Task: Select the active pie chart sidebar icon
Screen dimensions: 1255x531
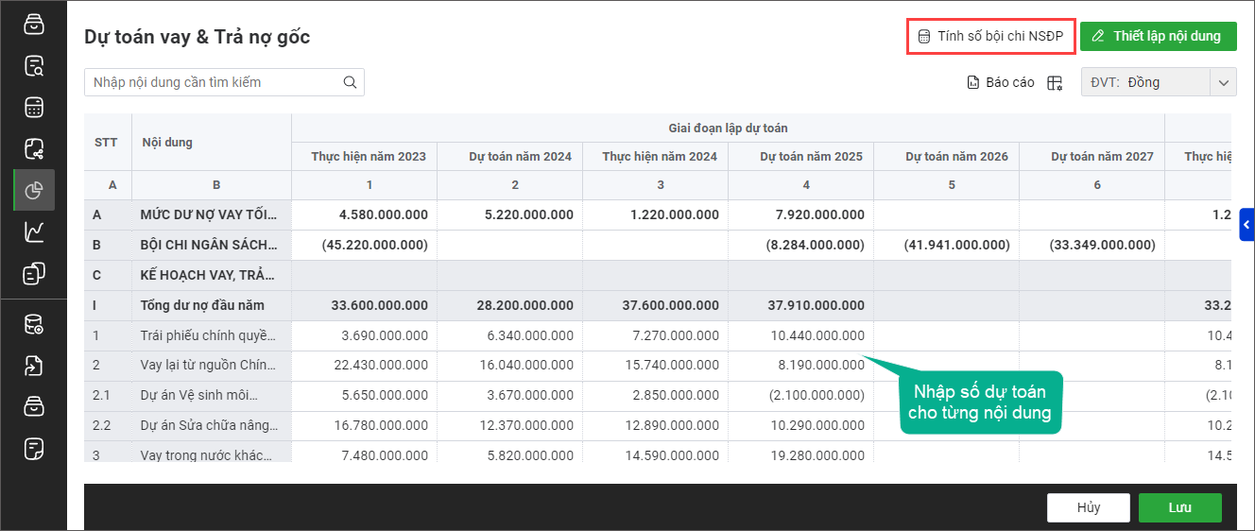Action: (34, 190)
